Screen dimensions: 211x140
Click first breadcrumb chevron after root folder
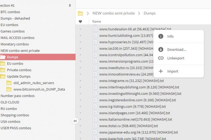[88, 14]
